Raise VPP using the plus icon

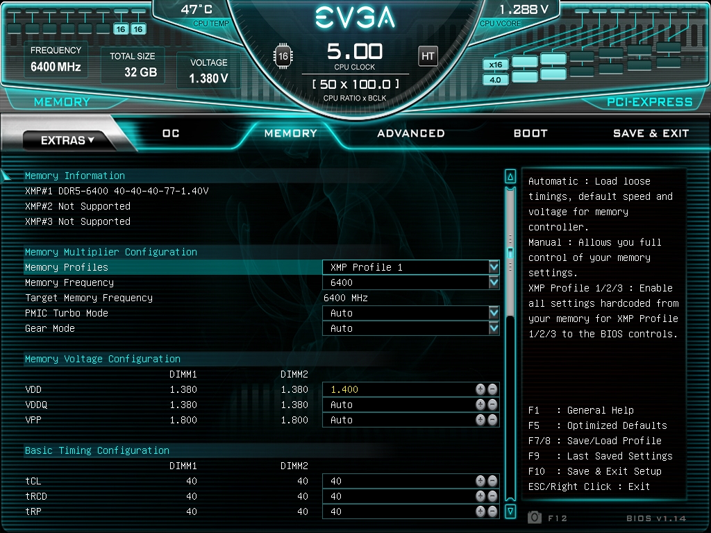tap(480, 420)
